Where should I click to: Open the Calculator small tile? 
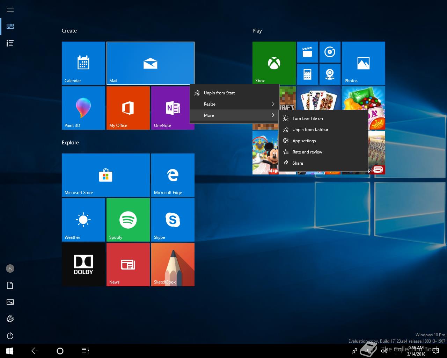click(308, 74)
